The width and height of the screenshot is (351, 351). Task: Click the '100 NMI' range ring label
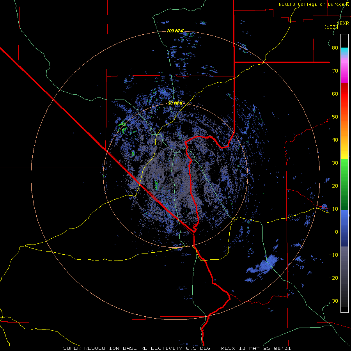[175, 31]
